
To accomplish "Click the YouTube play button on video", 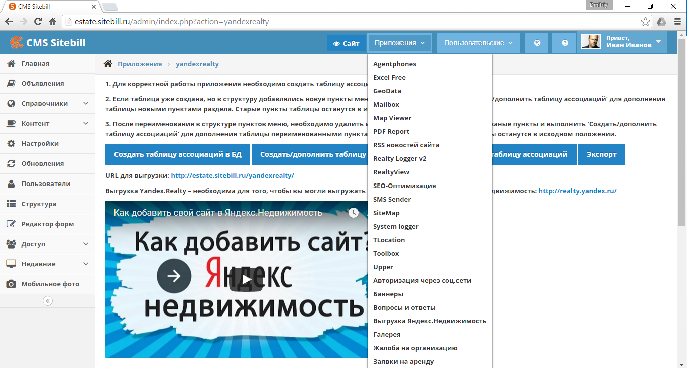I will point(246,280).
